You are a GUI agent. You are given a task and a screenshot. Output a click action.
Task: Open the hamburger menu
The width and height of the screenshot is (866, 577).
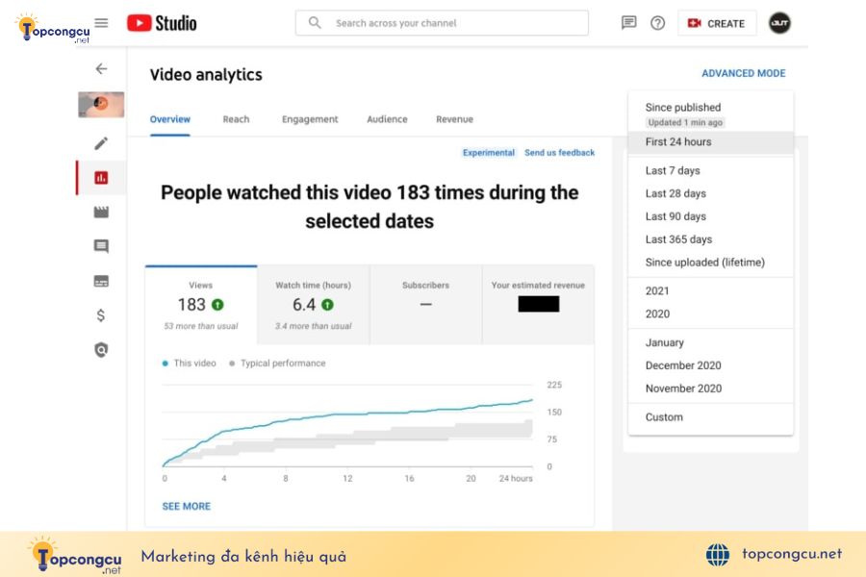coord(101,23)
